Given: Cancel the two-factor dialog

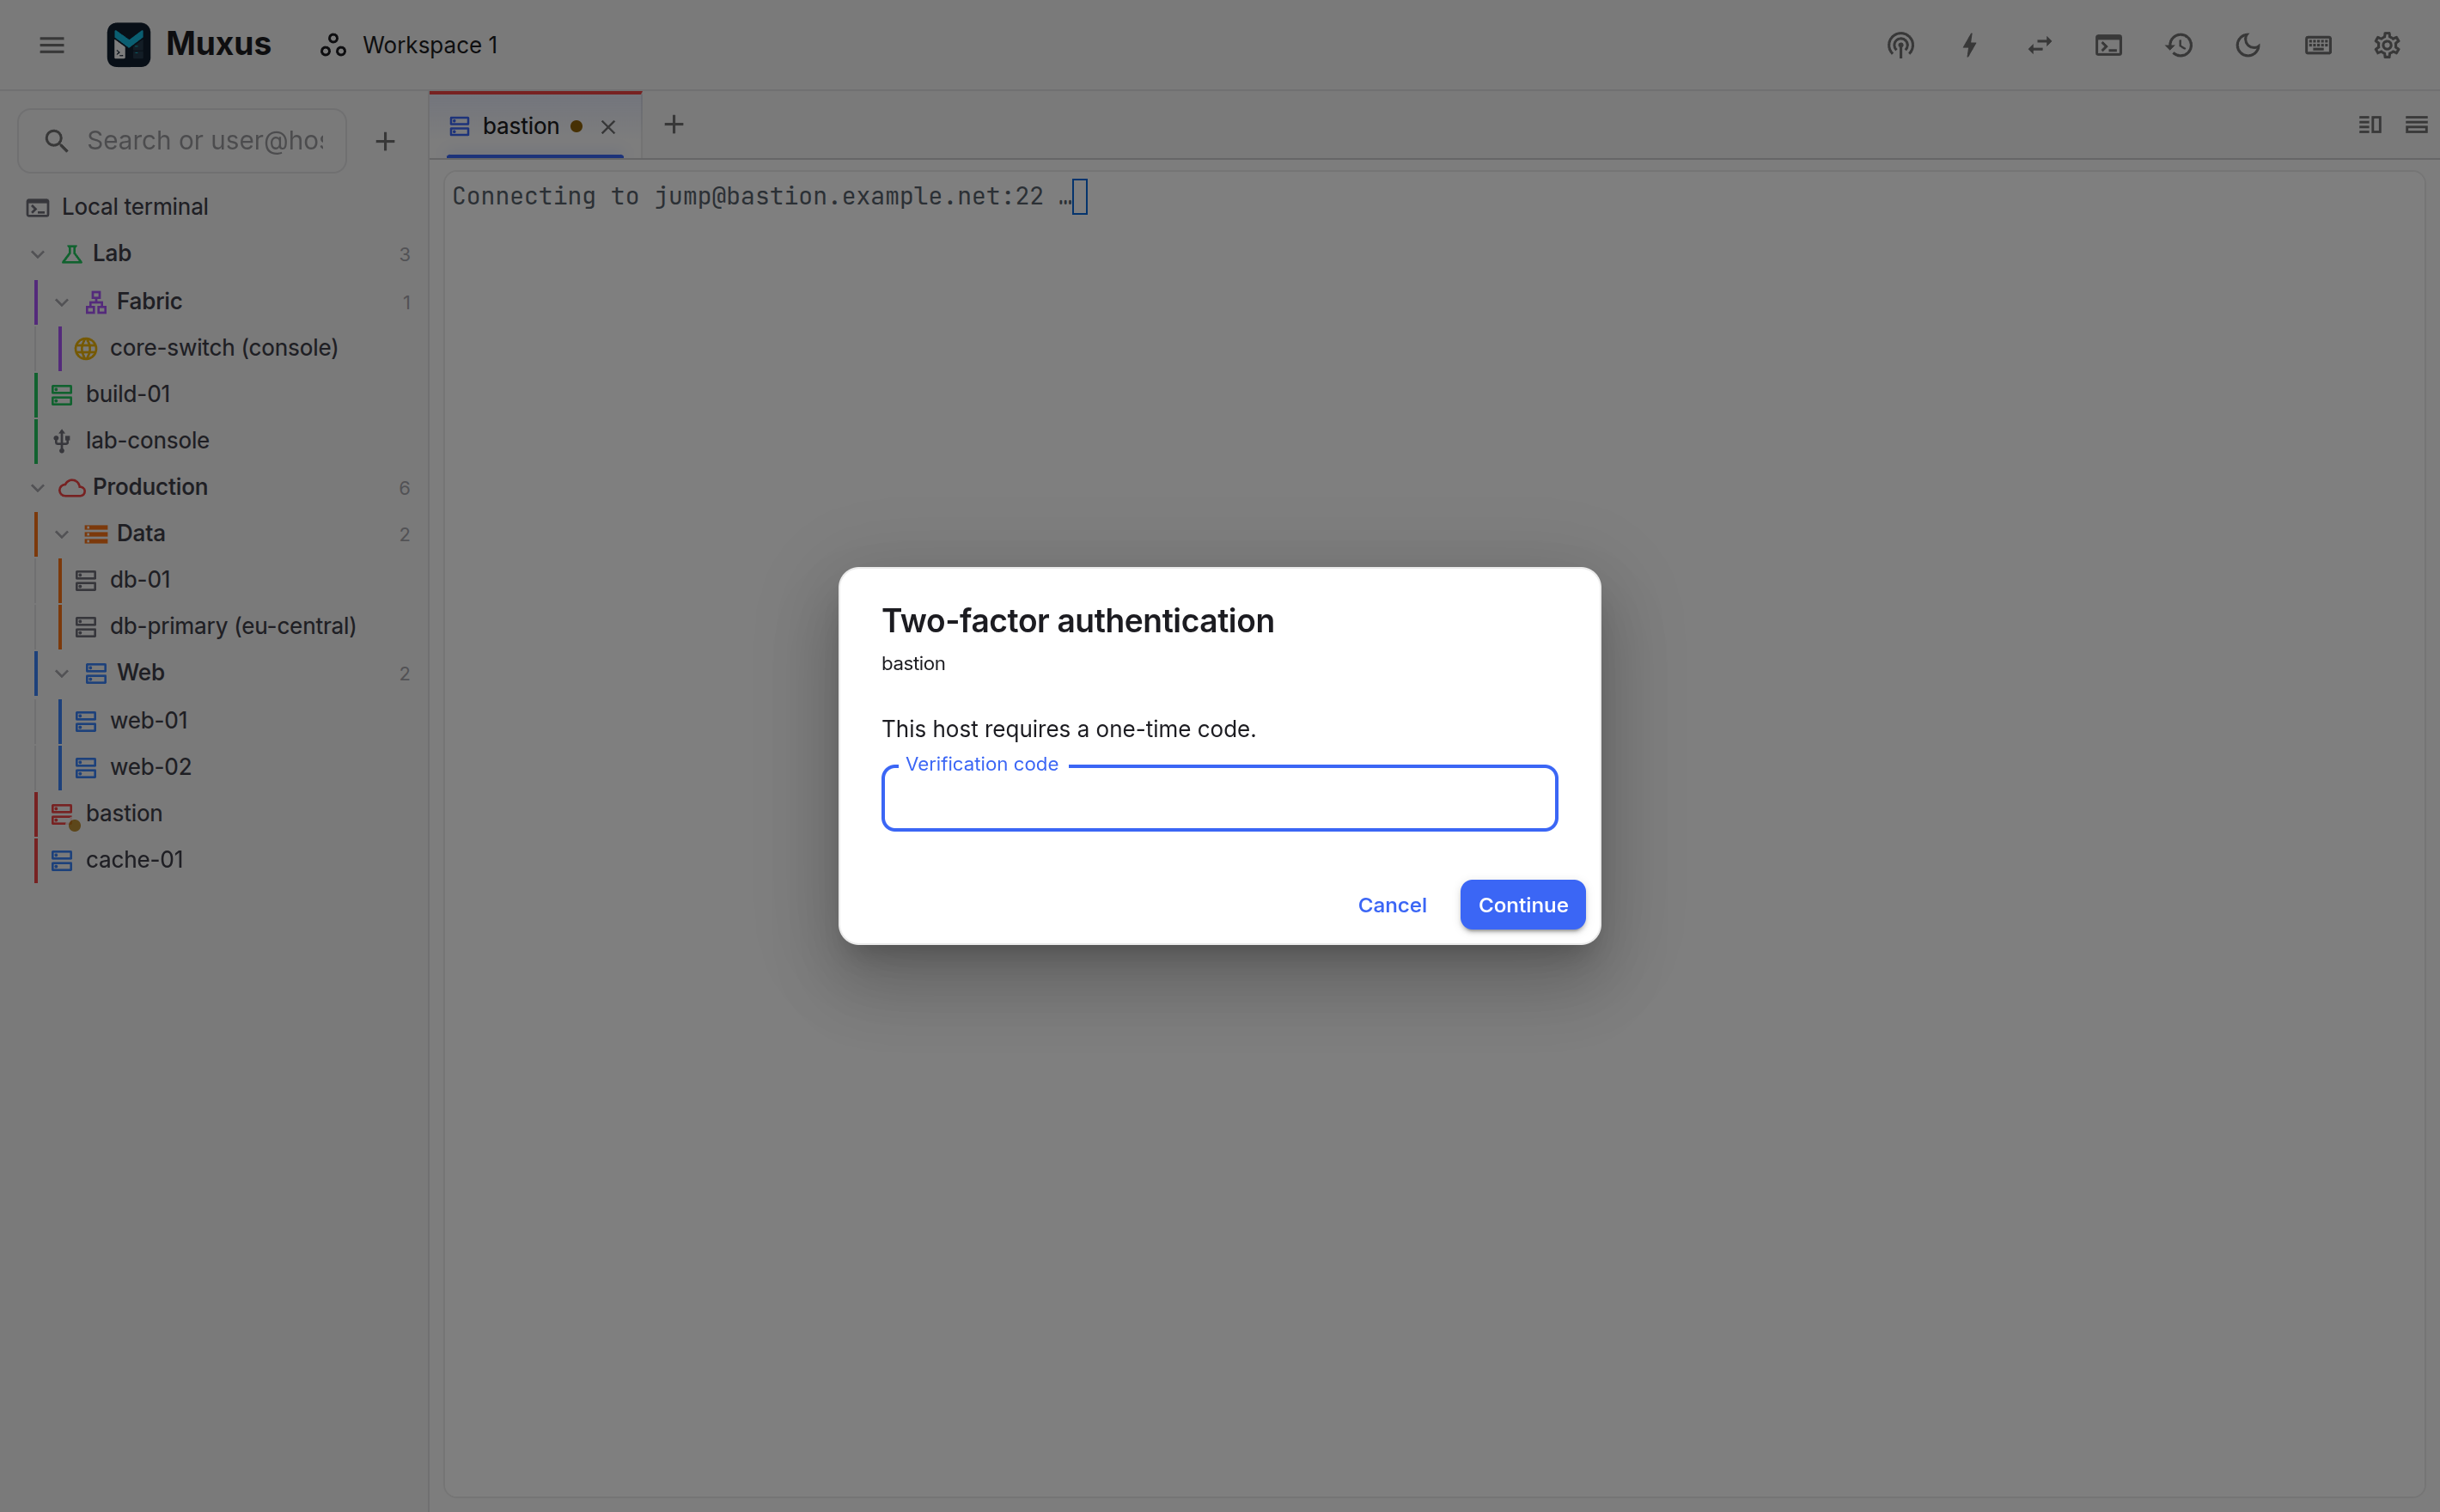Looking at the screenshot, I should point(1392,905).
